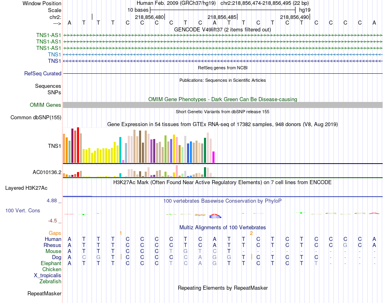Open the AC010136.2 expression label
This screenshot has width=383, height=303.
[x=47, y=172]
